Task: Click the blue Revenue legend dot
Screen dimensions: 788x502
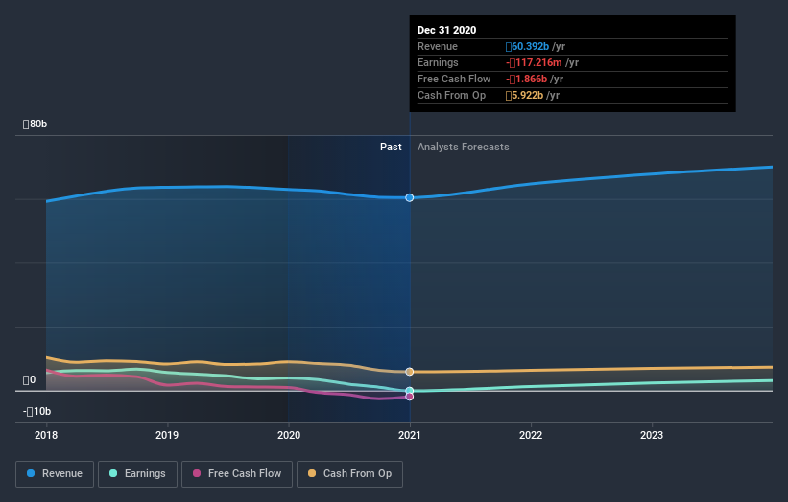Action: click(x=31, y=473)
